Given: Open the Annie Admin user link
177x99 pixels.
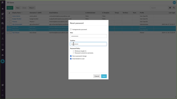Looking at the screenshot, I should pos(16,16).
